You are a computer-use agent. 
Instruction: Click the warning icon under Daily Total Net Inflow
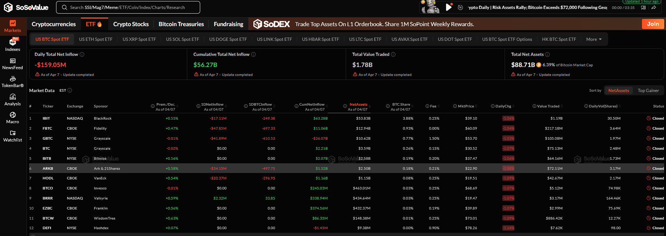pos(37,74)
